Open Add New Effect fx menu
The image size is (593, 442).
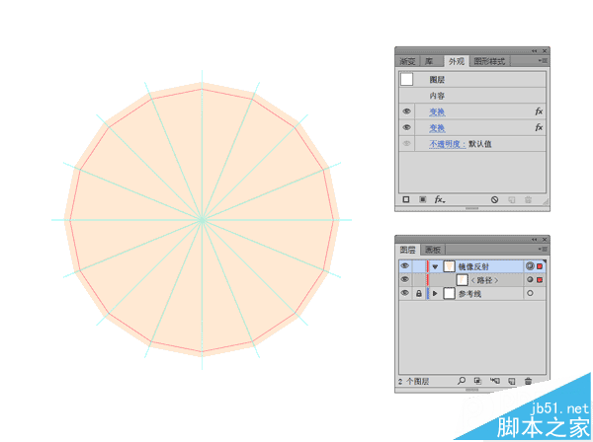pos(440,199)
